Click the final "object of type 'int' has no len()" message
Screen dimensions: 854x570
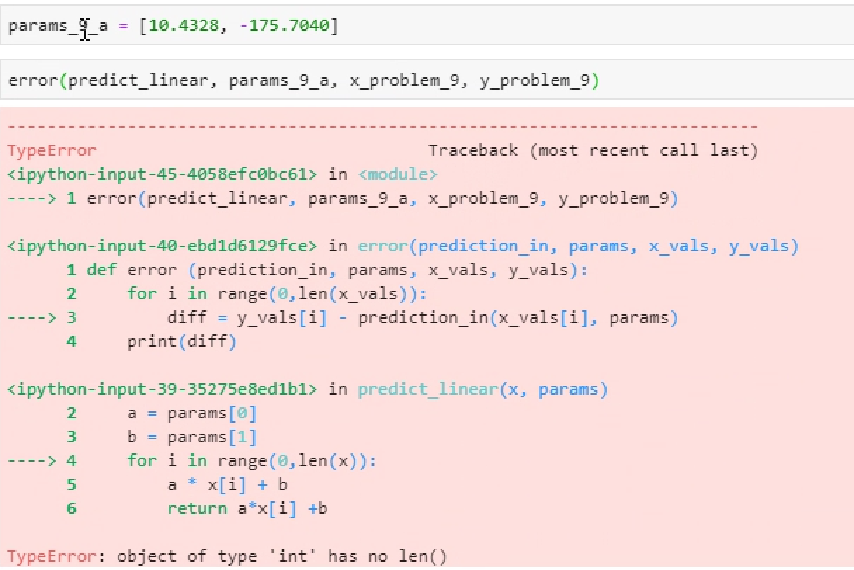(282, 557)
